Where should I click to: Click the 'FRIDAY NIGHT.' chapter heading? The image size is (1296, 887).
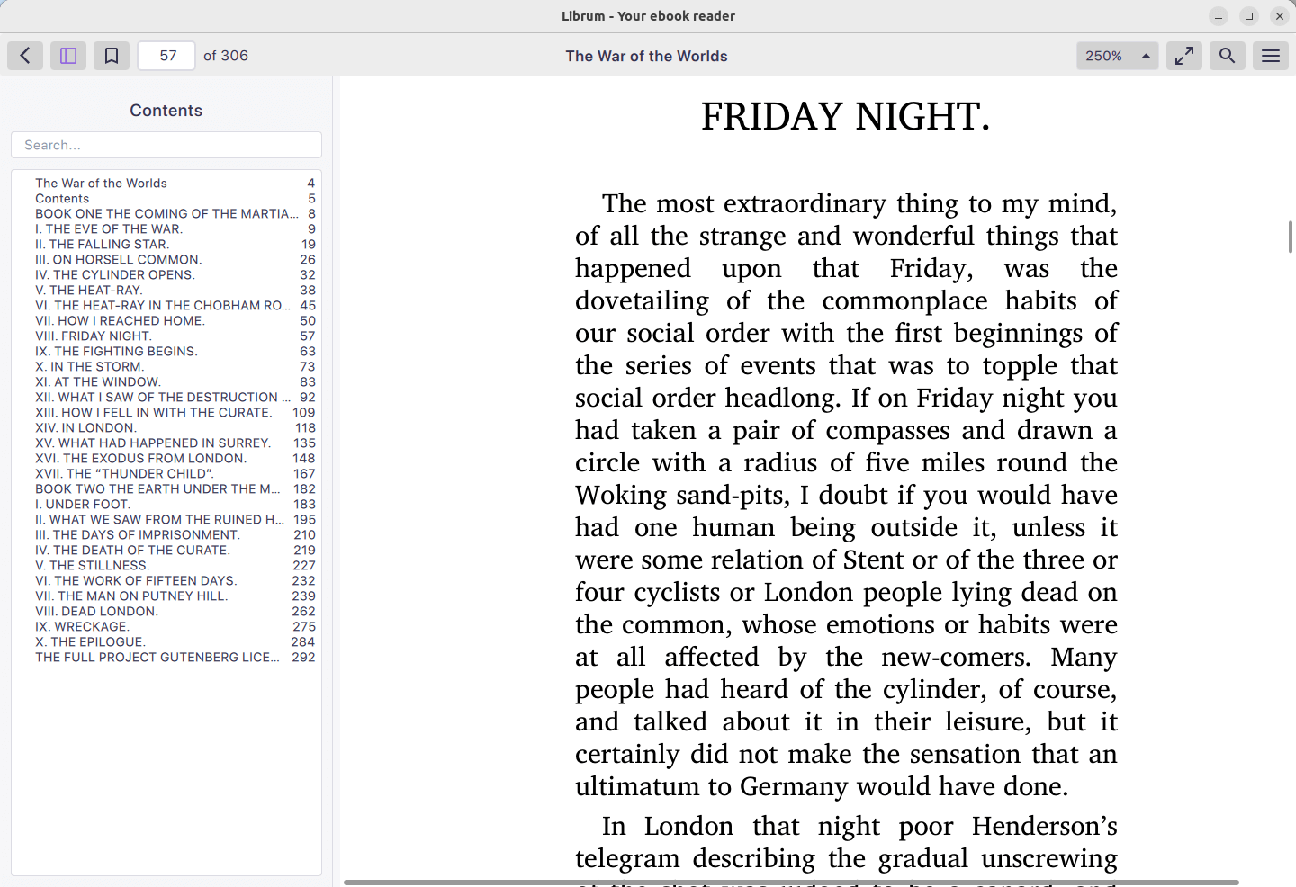(x=846, y=117)
